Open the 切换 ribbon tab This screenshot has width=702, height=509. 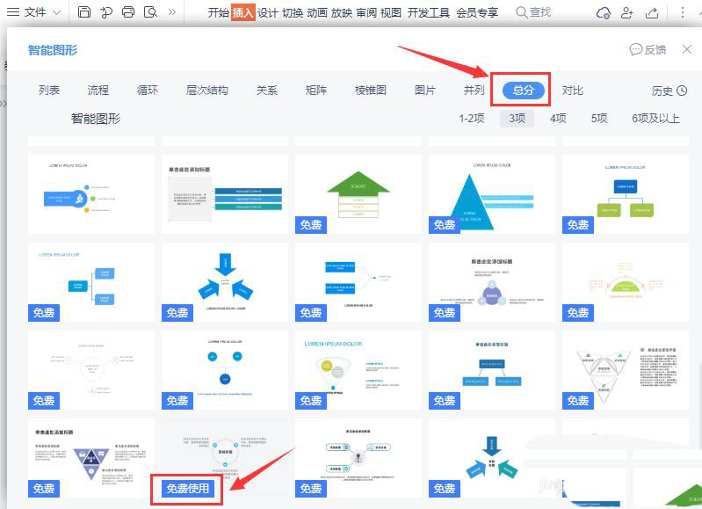click(x=293, y=12)
